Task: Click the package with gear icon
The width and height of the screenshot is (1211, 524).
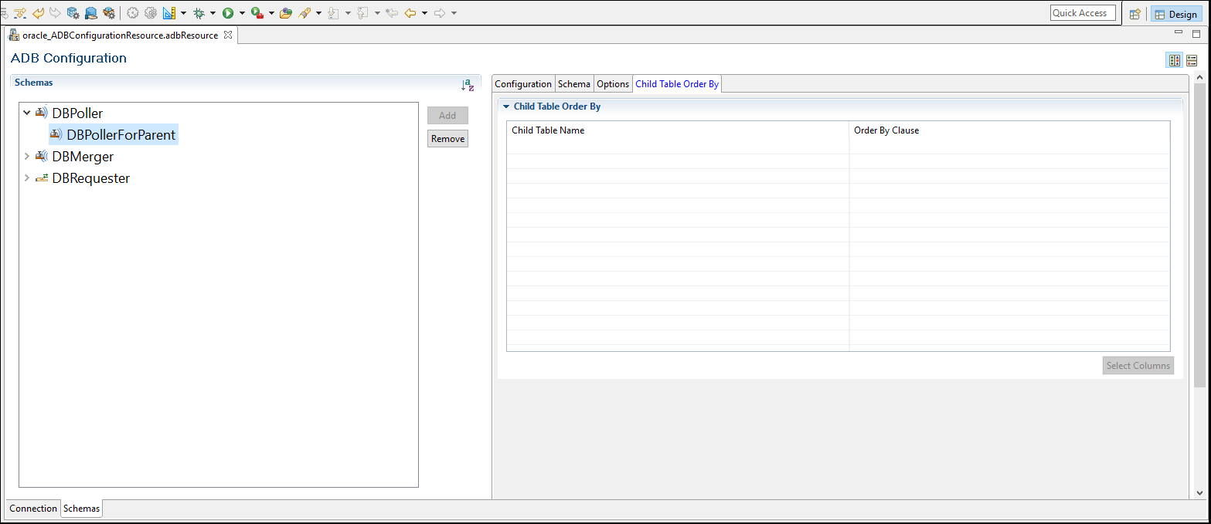Action: [x=109, y=13]
